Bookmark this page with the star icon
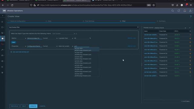 click(154, 5)
